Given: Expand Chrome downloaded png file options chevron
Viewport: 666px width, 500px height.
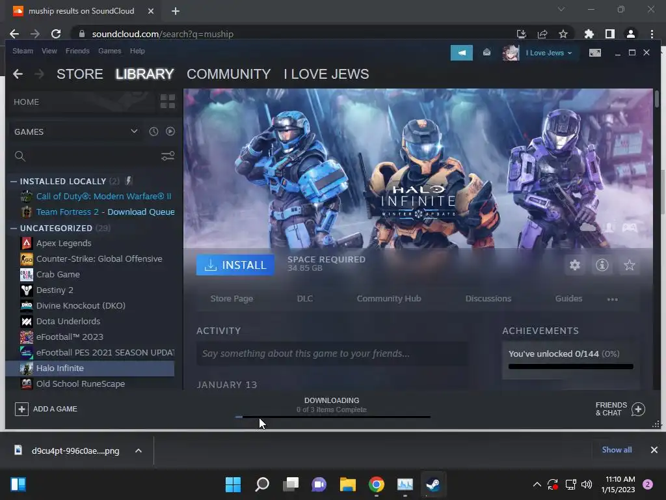Looking at the screenshot, I should click(x=139, y=451).
